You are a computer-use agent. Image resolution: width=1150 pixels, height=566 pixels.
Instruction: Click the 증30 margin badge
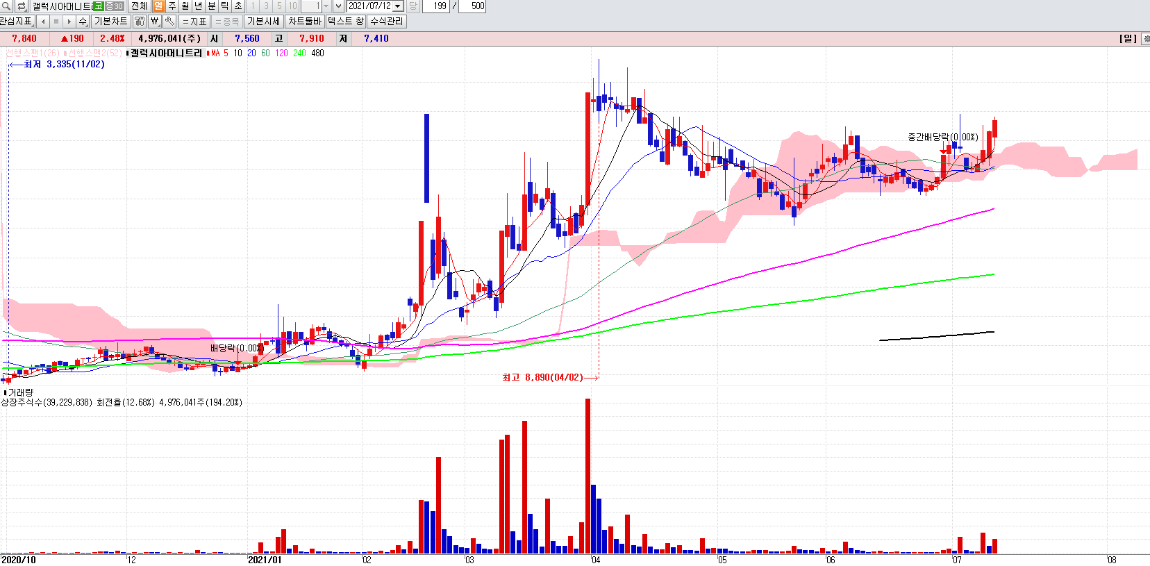[x=114, y=6]
